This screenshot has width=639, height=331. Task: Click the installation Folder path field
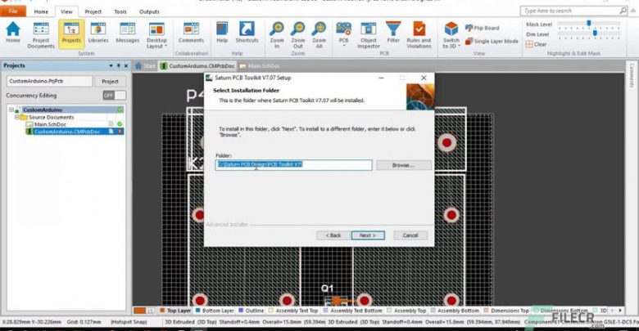tap(293, 165)
